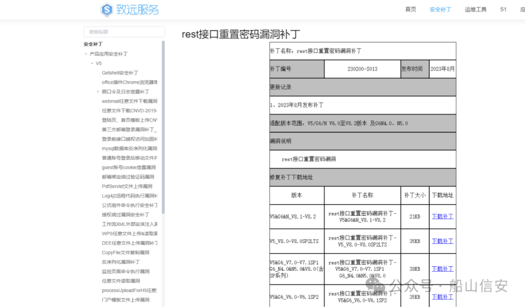Select 任意文件下载CNVD-2019 sidebar item

point(130,111)
